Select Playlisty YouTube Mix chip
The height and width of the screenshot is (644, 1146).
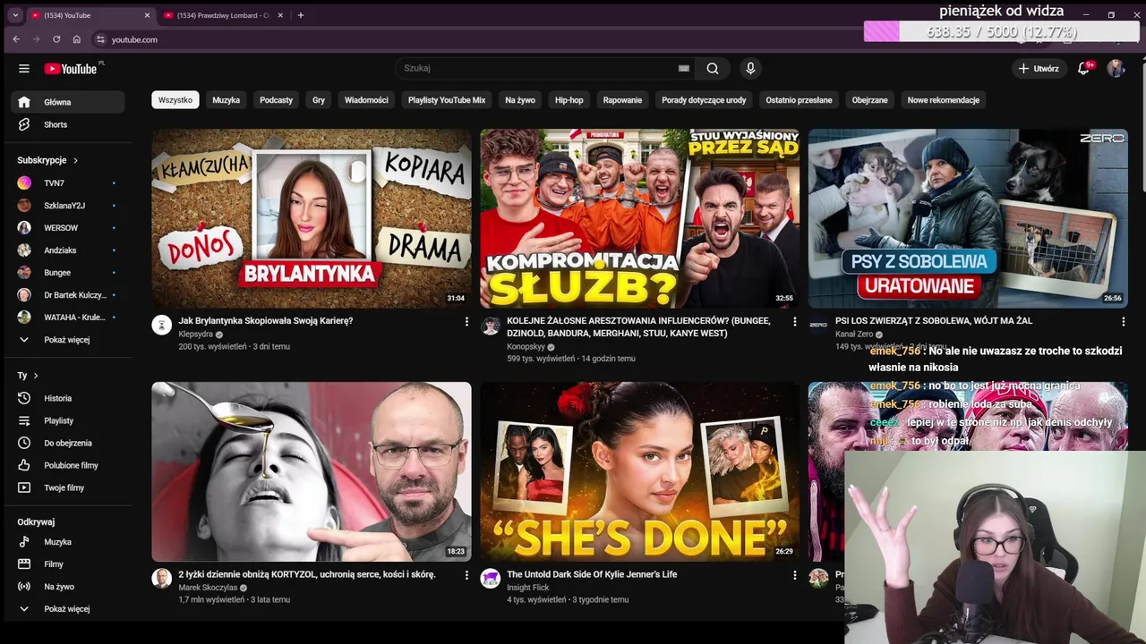447,100
